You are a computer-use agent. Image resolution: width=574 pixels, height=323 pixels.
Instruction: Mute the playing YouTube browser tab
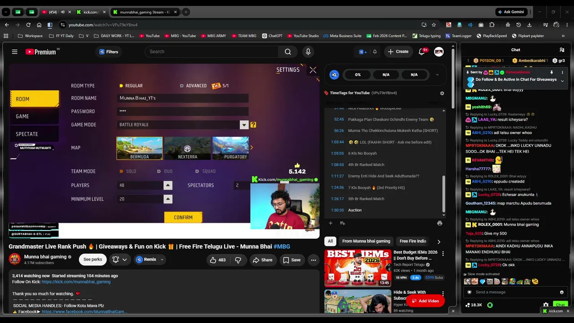[62, 12]
